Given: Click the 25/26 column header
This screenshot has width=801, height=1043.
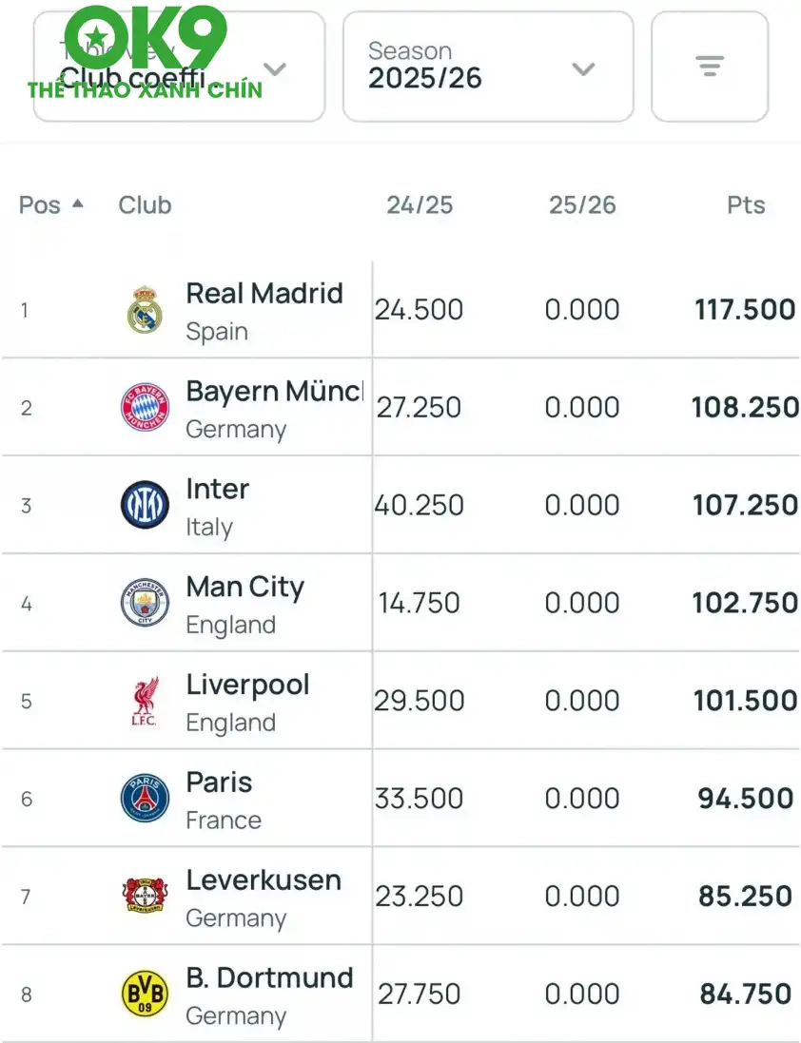Looking at the screenshot, I should (582, 204).
